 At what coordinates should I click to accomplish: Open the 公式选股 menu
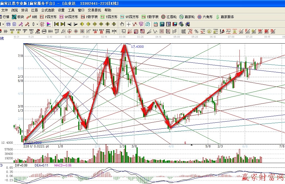coord(48,10)
